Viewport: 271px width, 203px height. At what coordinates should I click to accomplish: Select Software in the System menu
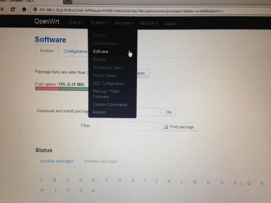pos(100,52)
